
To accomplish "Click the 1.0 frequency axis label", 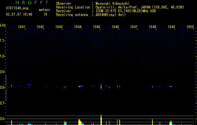I will (2, 56).
